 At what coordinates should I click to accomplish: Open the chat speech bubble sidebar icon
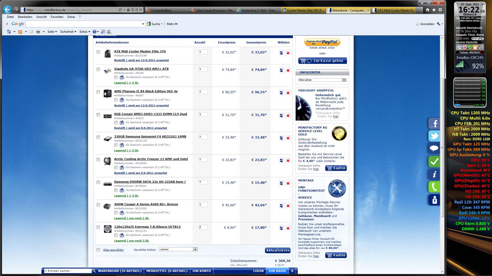434,149
